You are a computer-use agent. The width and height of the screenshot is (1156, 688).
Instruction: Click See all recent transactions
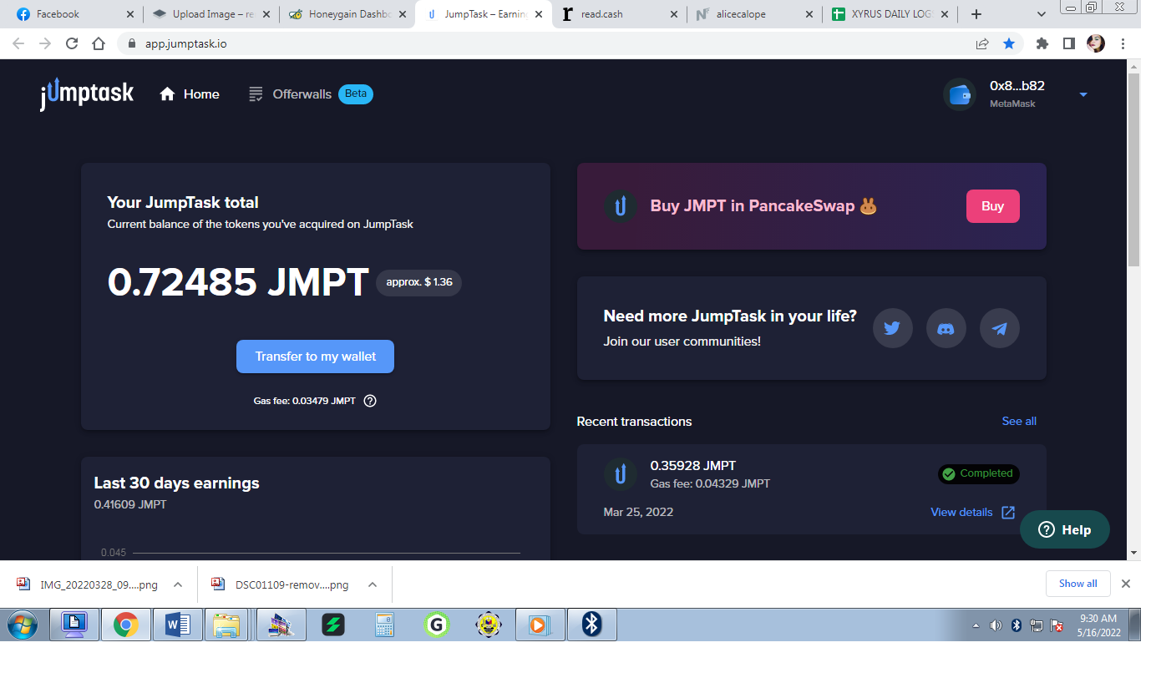(x=1019, y=422)
